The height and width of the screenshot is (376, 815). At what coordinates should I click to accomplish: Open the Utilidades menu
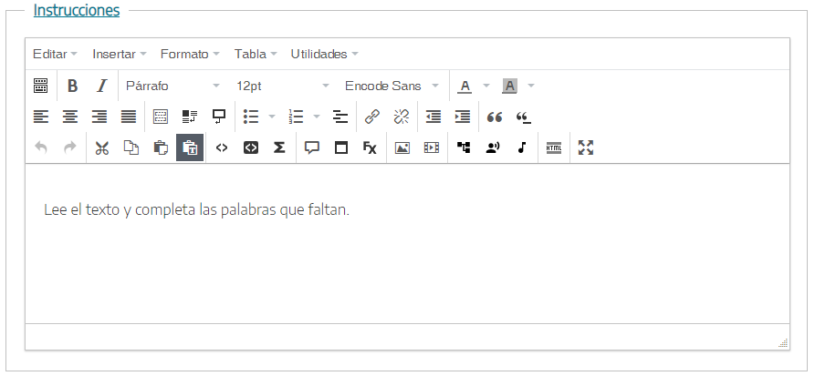click(x=324, y=54)
